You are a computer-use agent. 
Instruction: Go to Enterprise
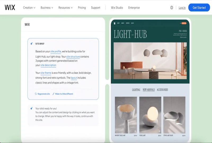point(134,8)
